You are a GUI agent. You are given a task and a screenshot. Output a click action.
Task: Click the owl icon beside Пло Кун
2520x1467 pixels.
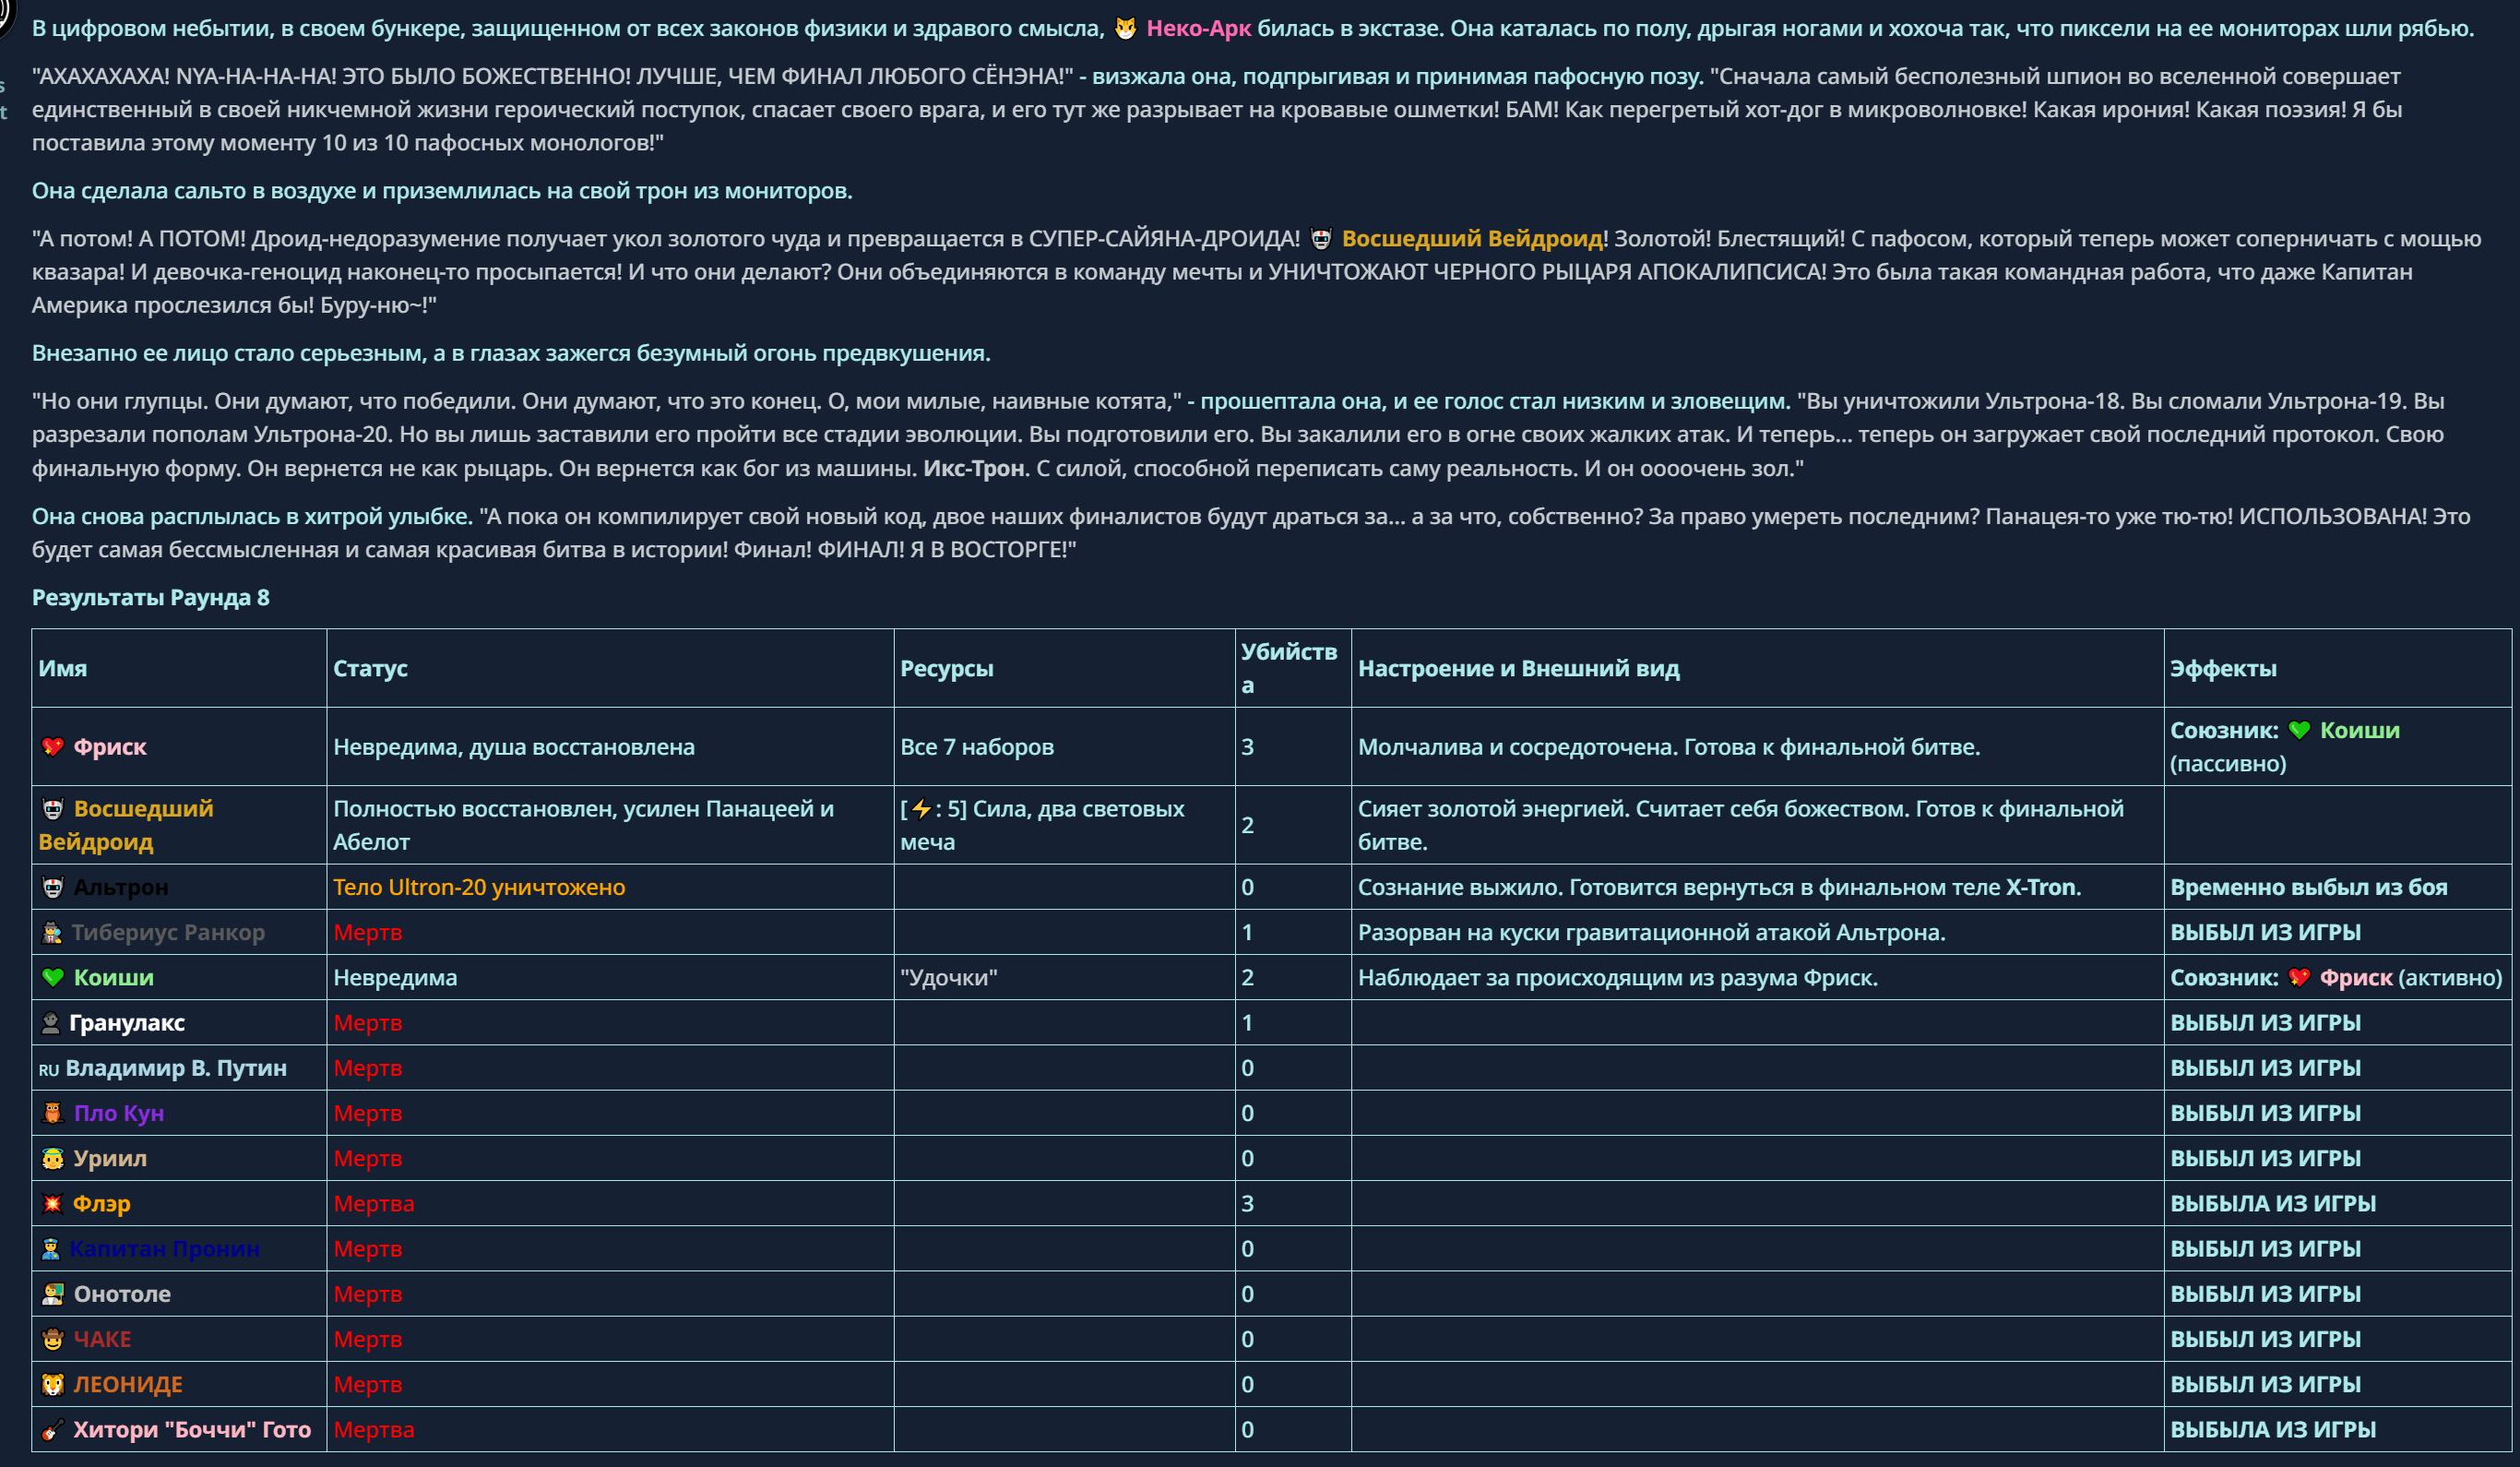coord(53,1114)
